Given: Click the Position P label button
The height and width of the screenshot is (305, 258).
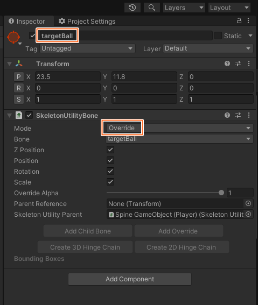Looking at the screenshot, I should (x=19, y=77).
